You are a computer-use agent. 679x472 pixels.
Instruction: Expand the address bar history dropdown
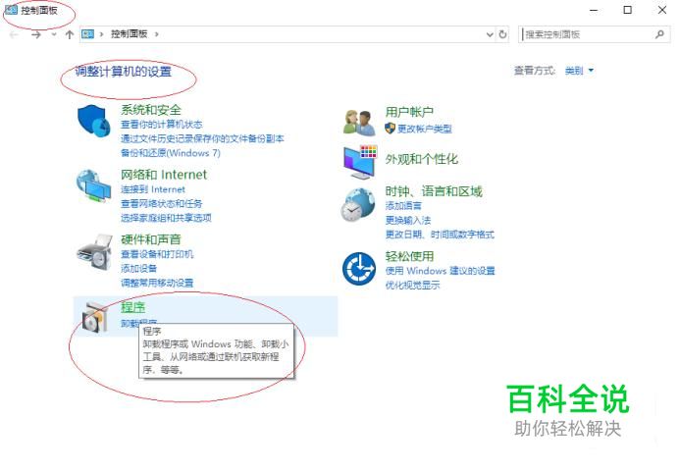(490, 34)
